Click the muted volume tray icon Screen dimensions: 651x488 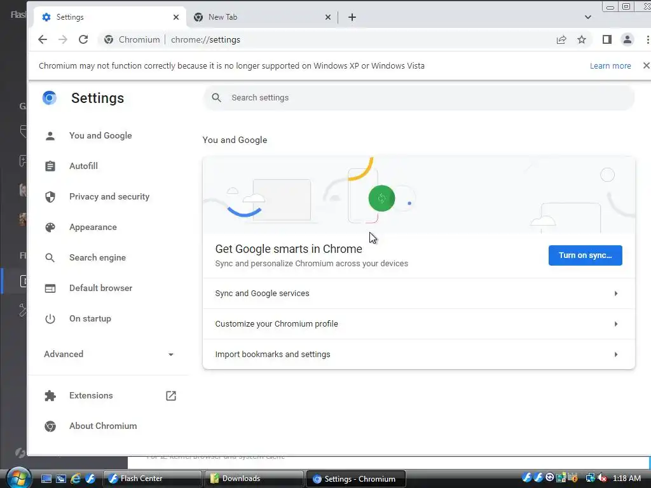tap(603, 478)
